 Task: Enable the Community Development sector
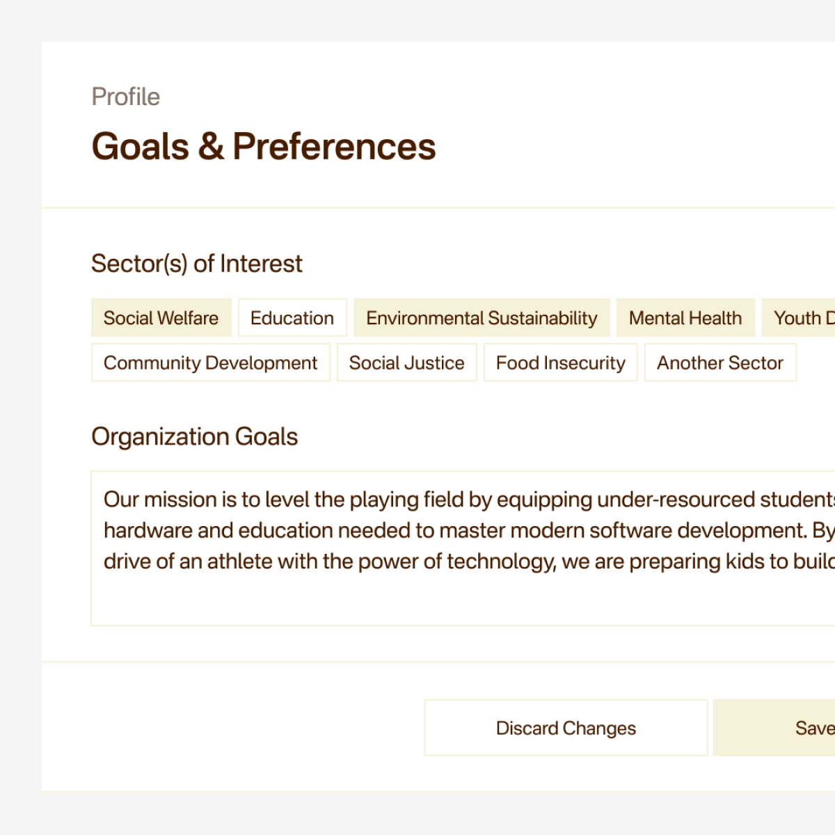point(210,363)
